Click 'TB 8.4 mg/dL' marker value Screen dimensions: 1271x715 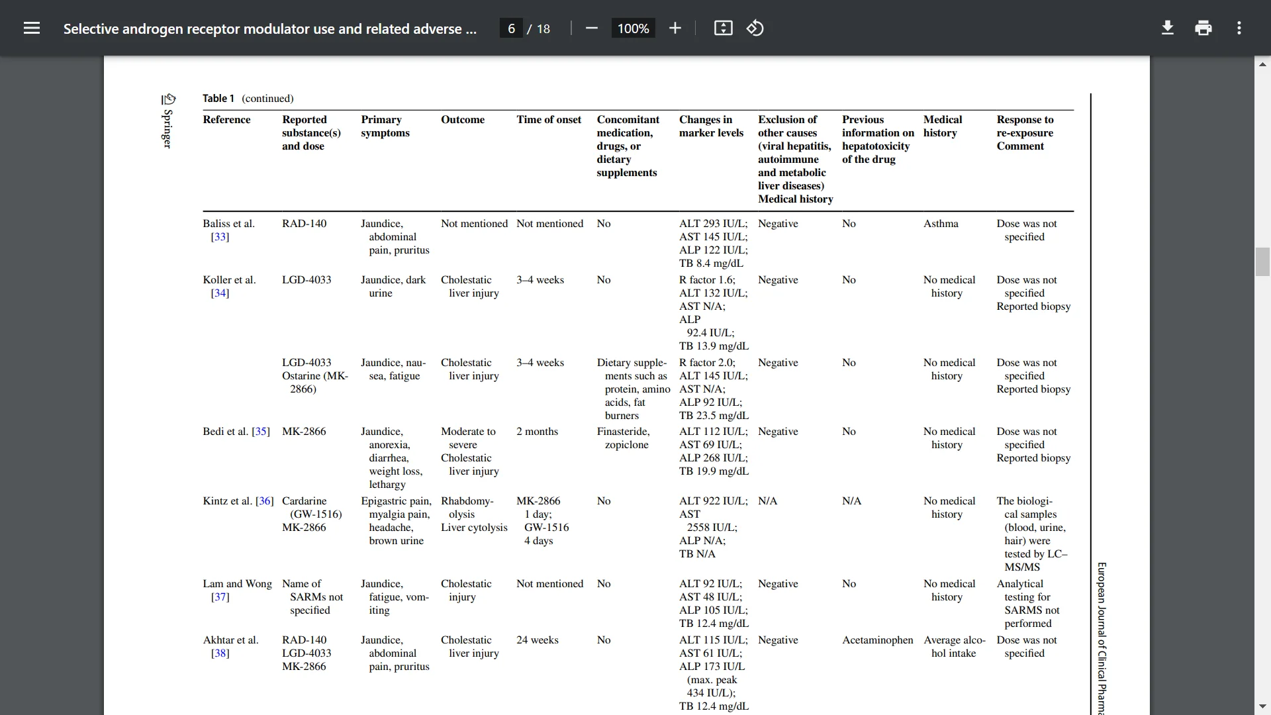tap(711, 263)
